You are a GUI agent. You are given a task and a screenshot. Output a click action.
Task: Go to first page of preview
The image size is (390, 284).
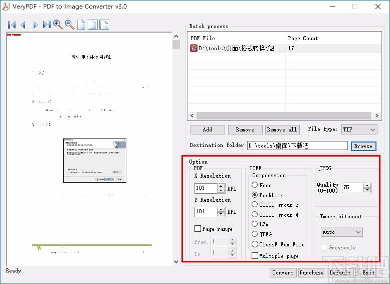[12, 25]
